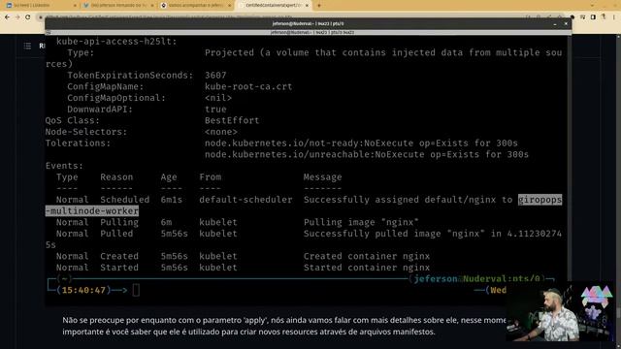Reload the browser page
The image size is (621, 349).
pyautogui.click(x=28, y=17)
